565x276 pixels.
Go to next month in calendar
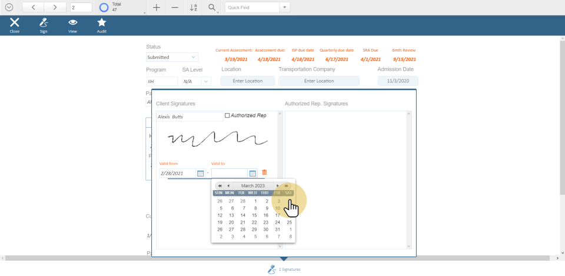278,185
